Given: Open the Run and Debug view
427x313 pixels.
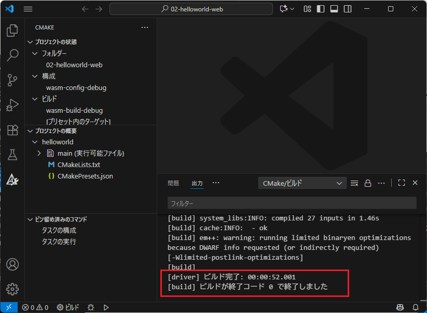Looking at the screenshot, I should [12, 105].
